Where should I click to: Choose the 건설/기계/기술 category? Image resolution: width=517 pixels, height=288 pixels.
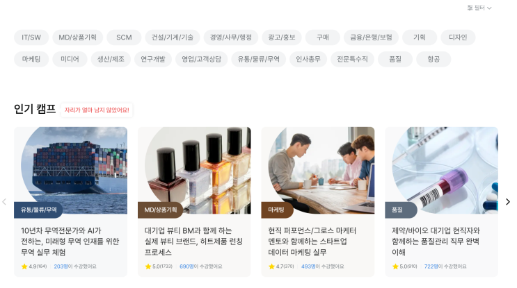tap(173, 37)
